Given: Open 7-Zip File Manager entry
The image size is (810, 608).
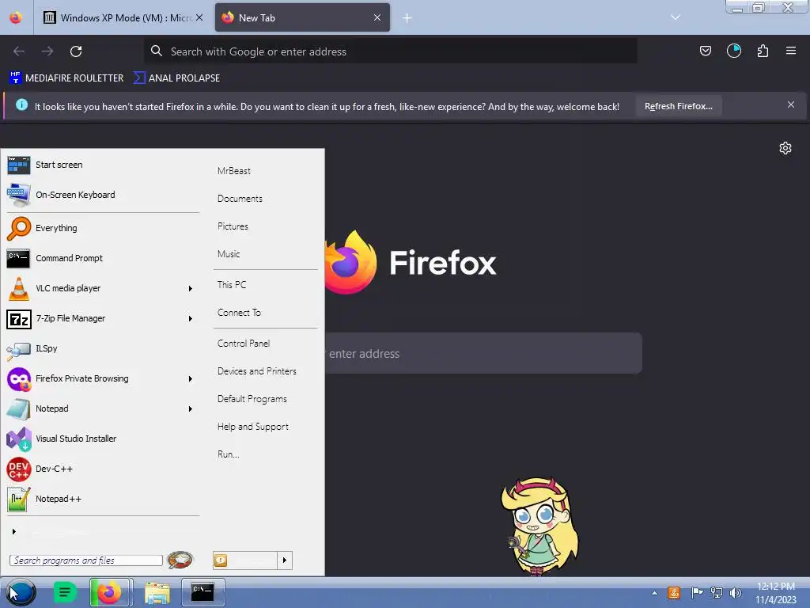Looking at the screenshot, I should 102,318.
